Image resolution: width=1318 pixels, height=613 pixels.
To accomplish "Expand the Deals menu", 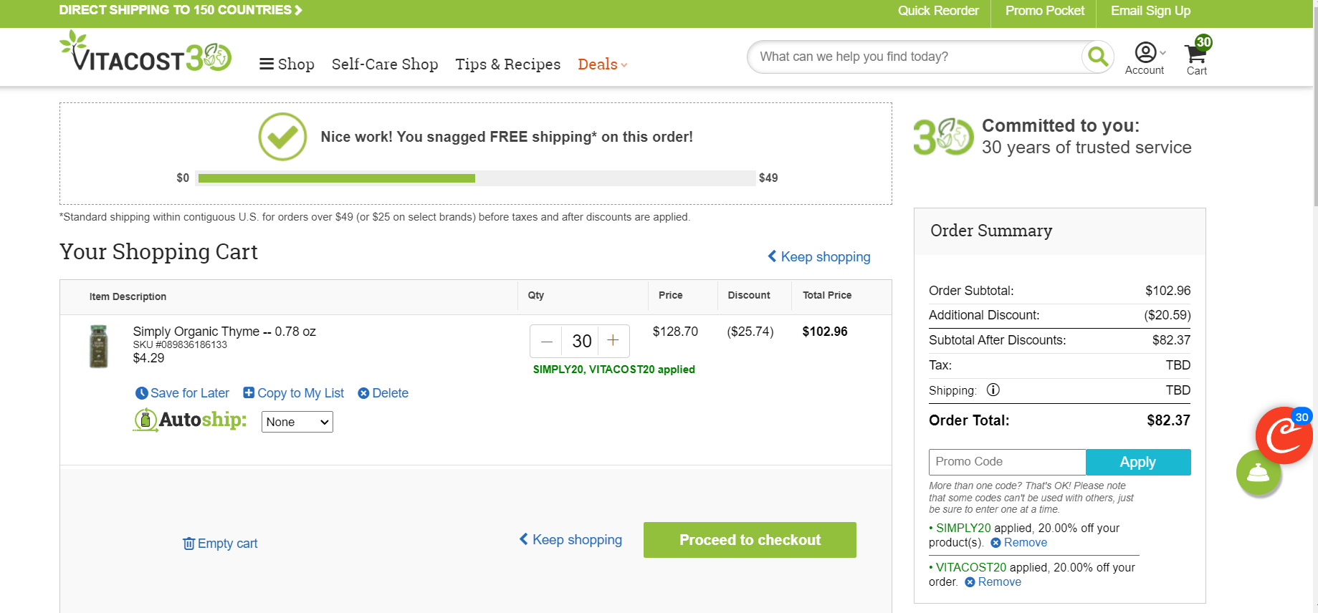I will tap(603, 64).
